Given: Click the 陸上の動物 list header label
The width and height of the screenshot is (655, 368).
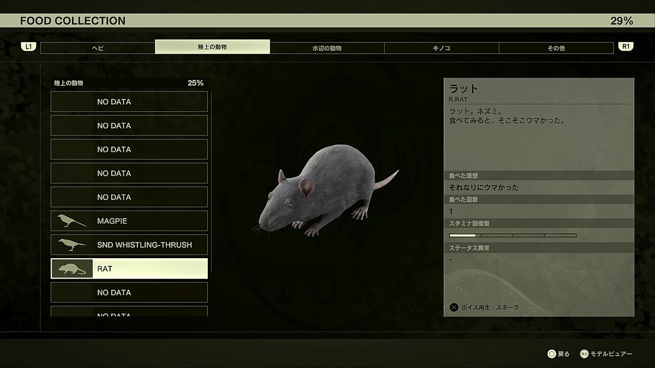Looking at the screenshot, I should pos(69,83).
